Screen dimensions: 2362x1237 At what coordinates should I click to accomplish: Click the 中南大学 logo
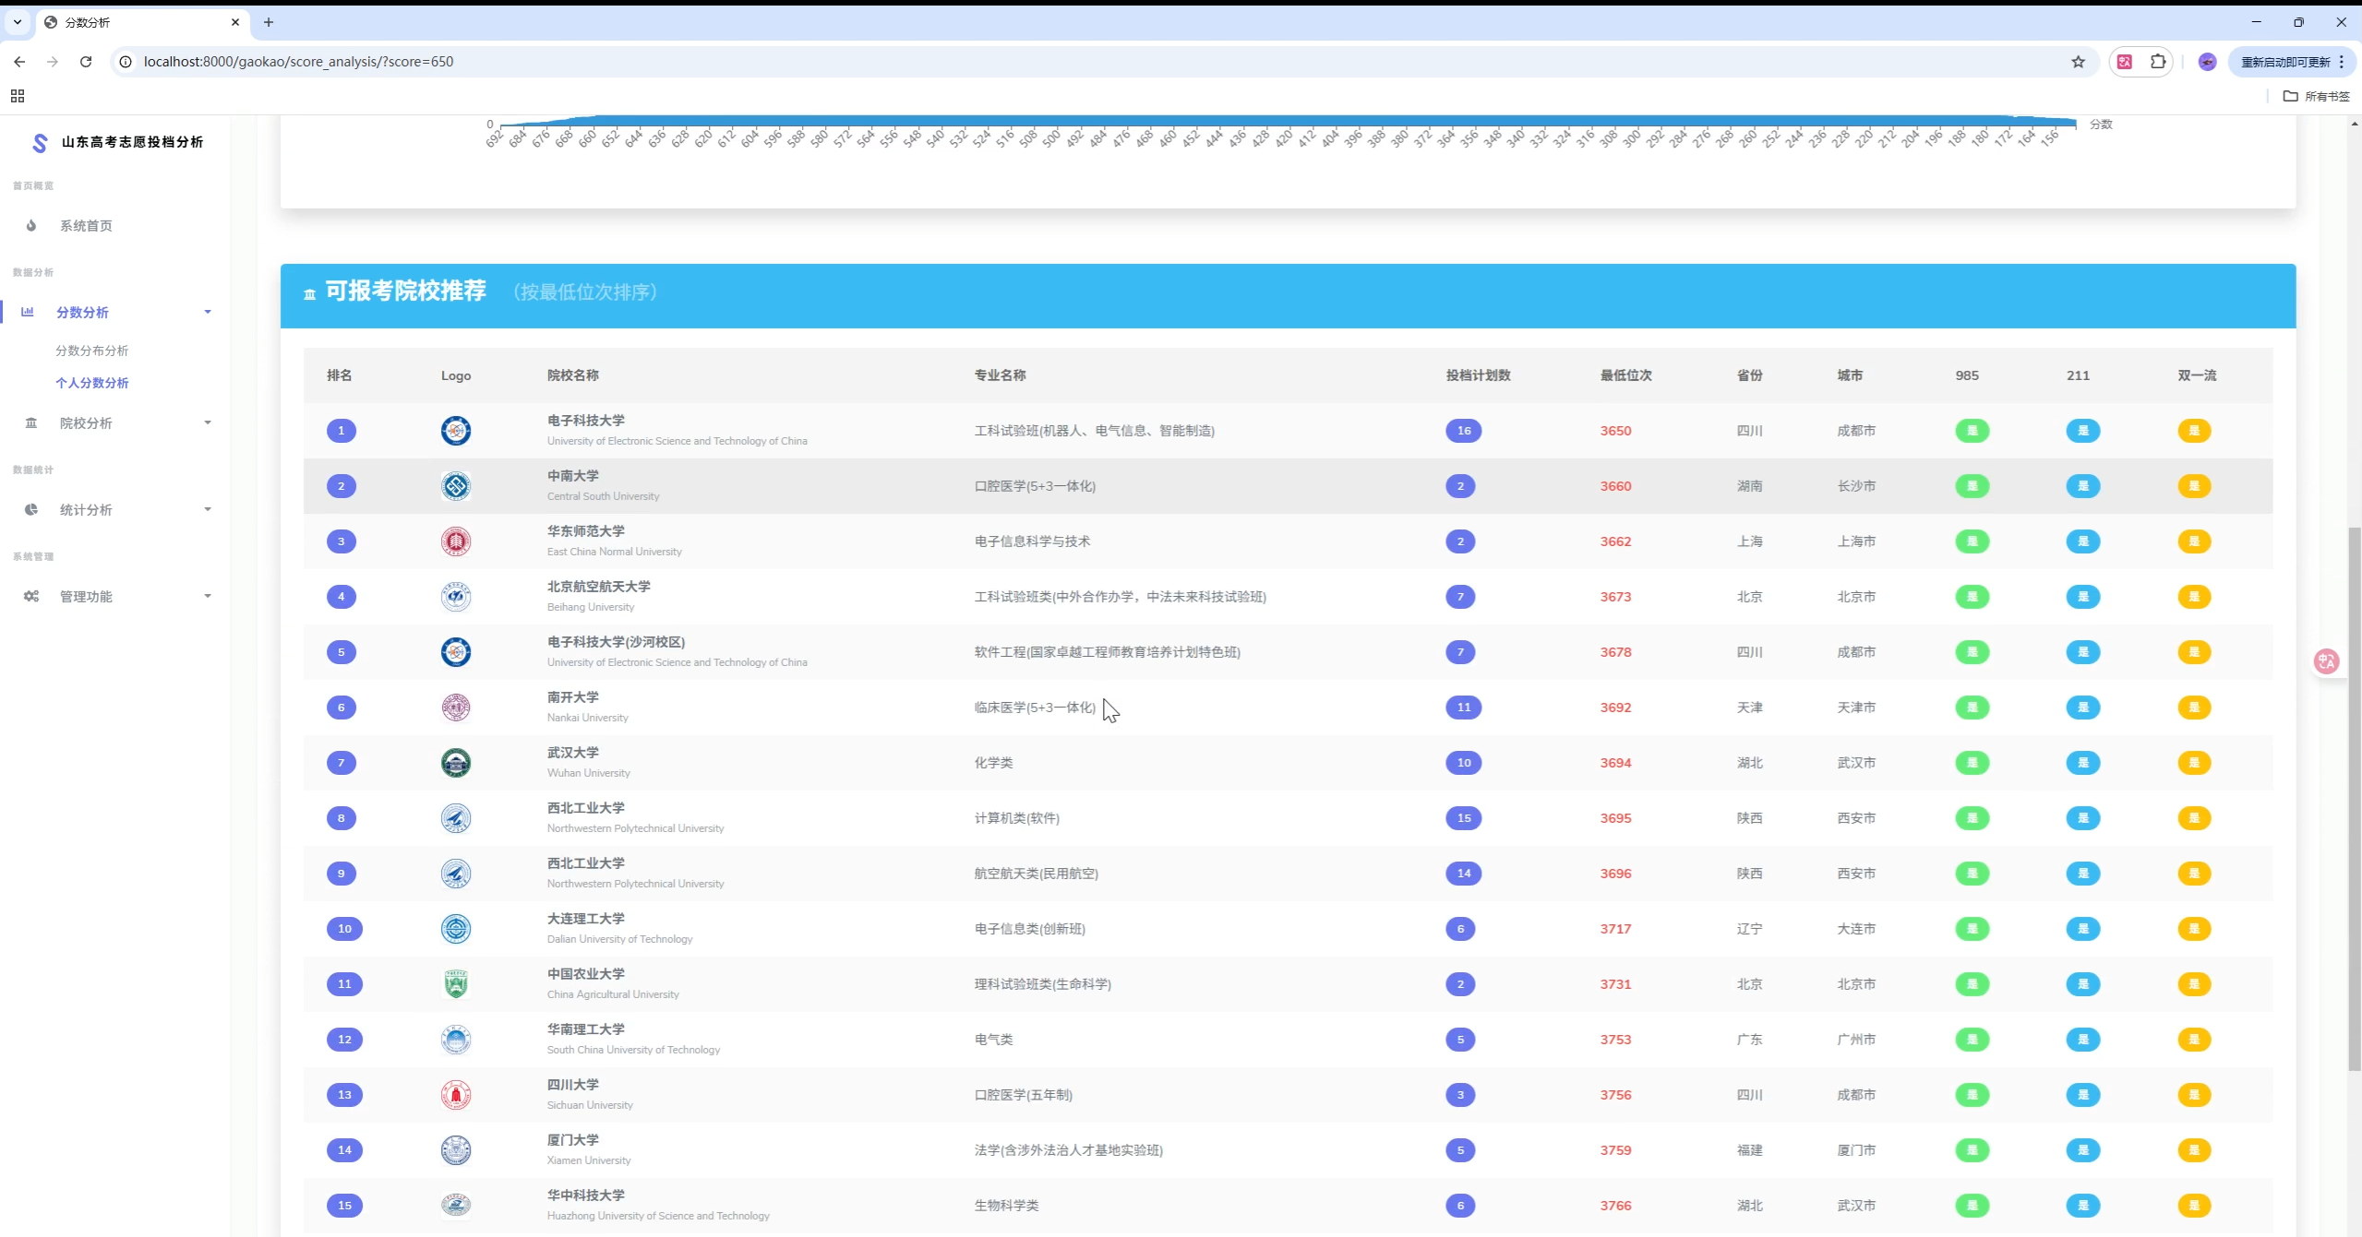456,486
